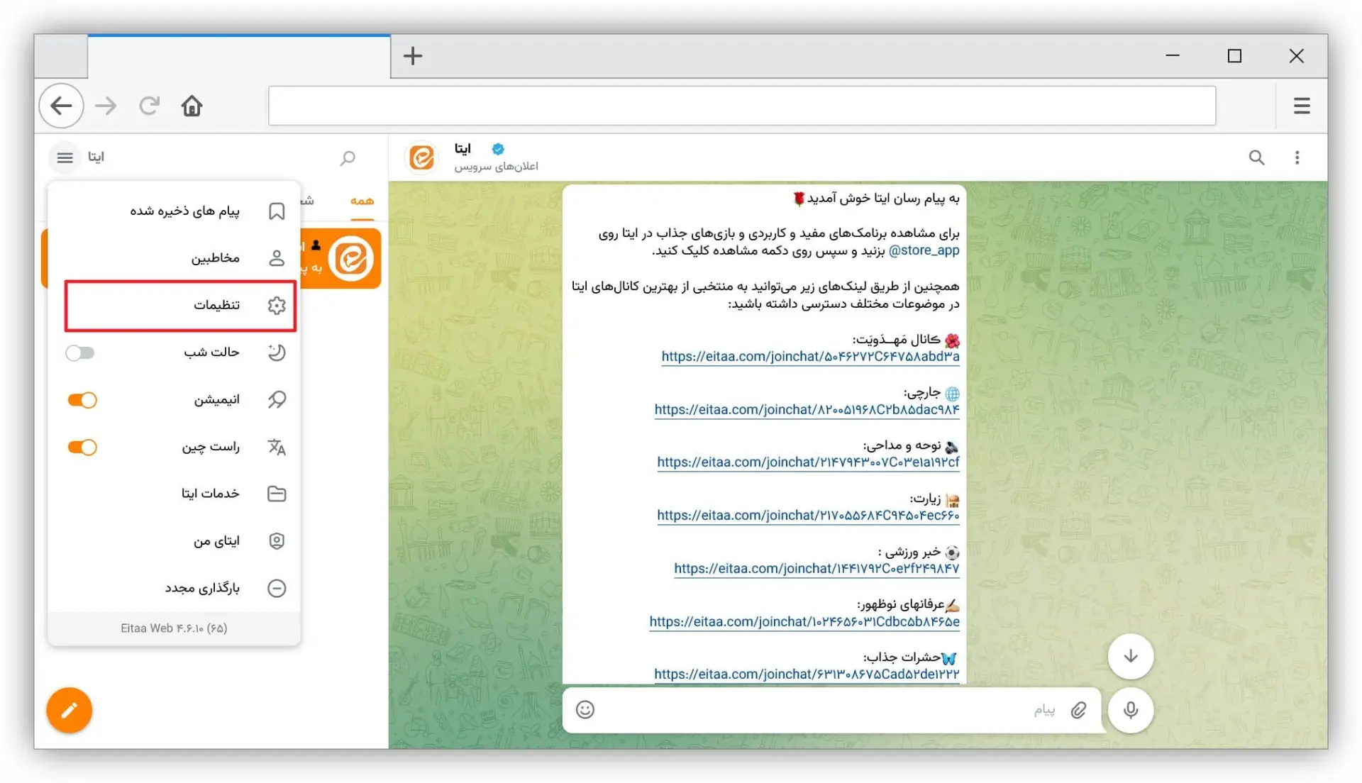1362x783 pixels.
Task: Open the خبر ورزشی joinchat link
Action: 816,569
